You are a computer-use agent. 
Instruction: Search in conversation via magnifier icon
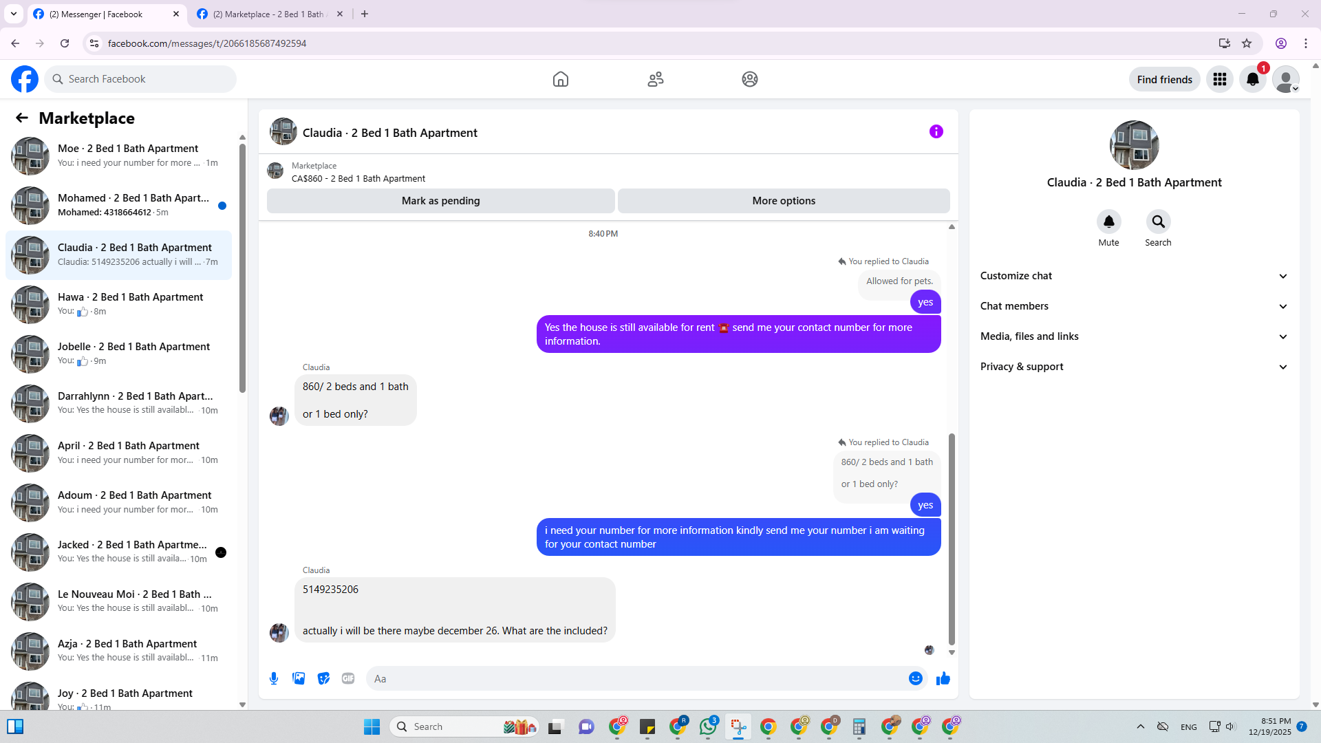1158,222
